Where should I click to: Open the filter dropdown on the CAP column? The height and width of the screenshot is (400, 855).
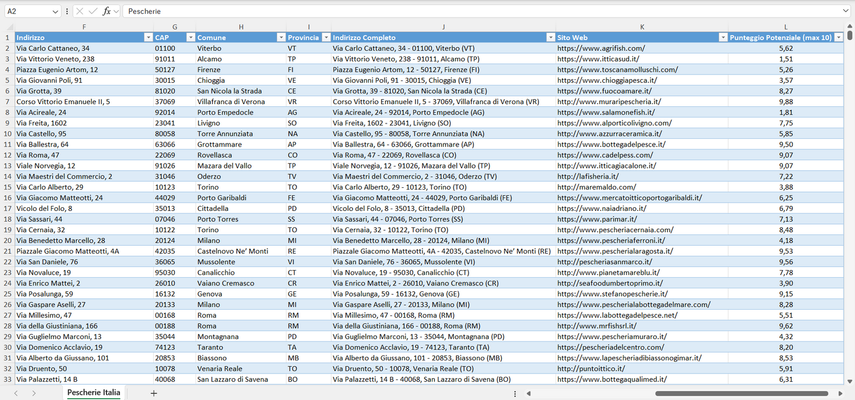(191, 37)
